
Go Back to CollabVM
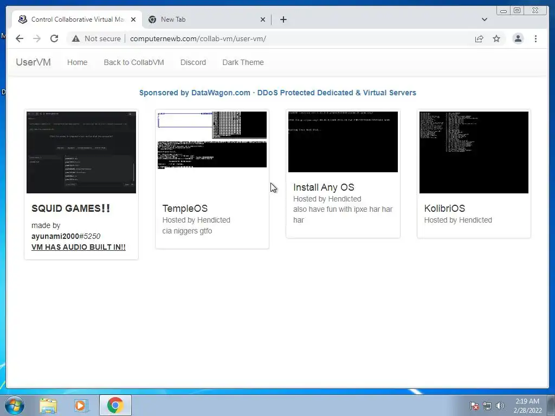pos(134,62)
